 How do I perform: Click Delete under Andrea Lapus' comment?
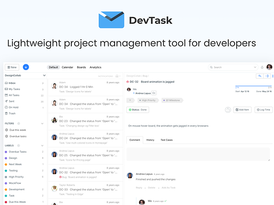coord(152,188)
